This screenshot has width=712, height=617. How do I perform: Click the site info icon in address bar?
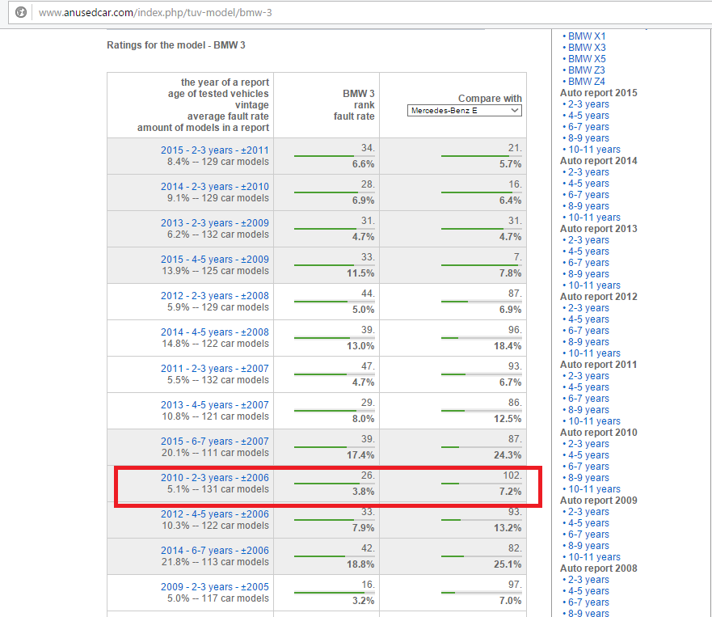click(x=21, y=13)
